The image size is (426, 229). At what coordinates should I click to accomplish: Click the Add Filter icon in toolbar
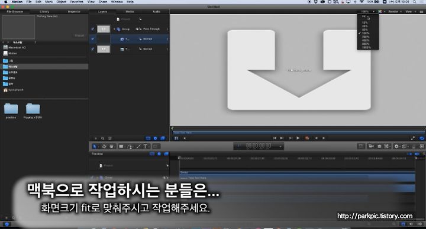tap(405, 146)
